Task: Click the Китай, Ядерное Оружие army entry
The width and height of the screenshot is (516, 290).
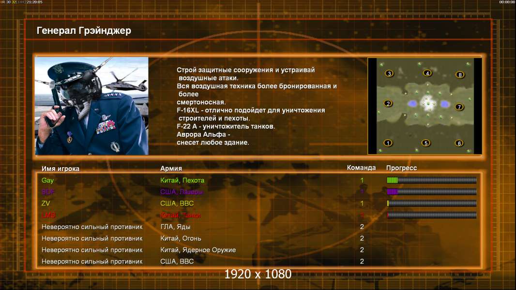Action: (x=198, y=250)
